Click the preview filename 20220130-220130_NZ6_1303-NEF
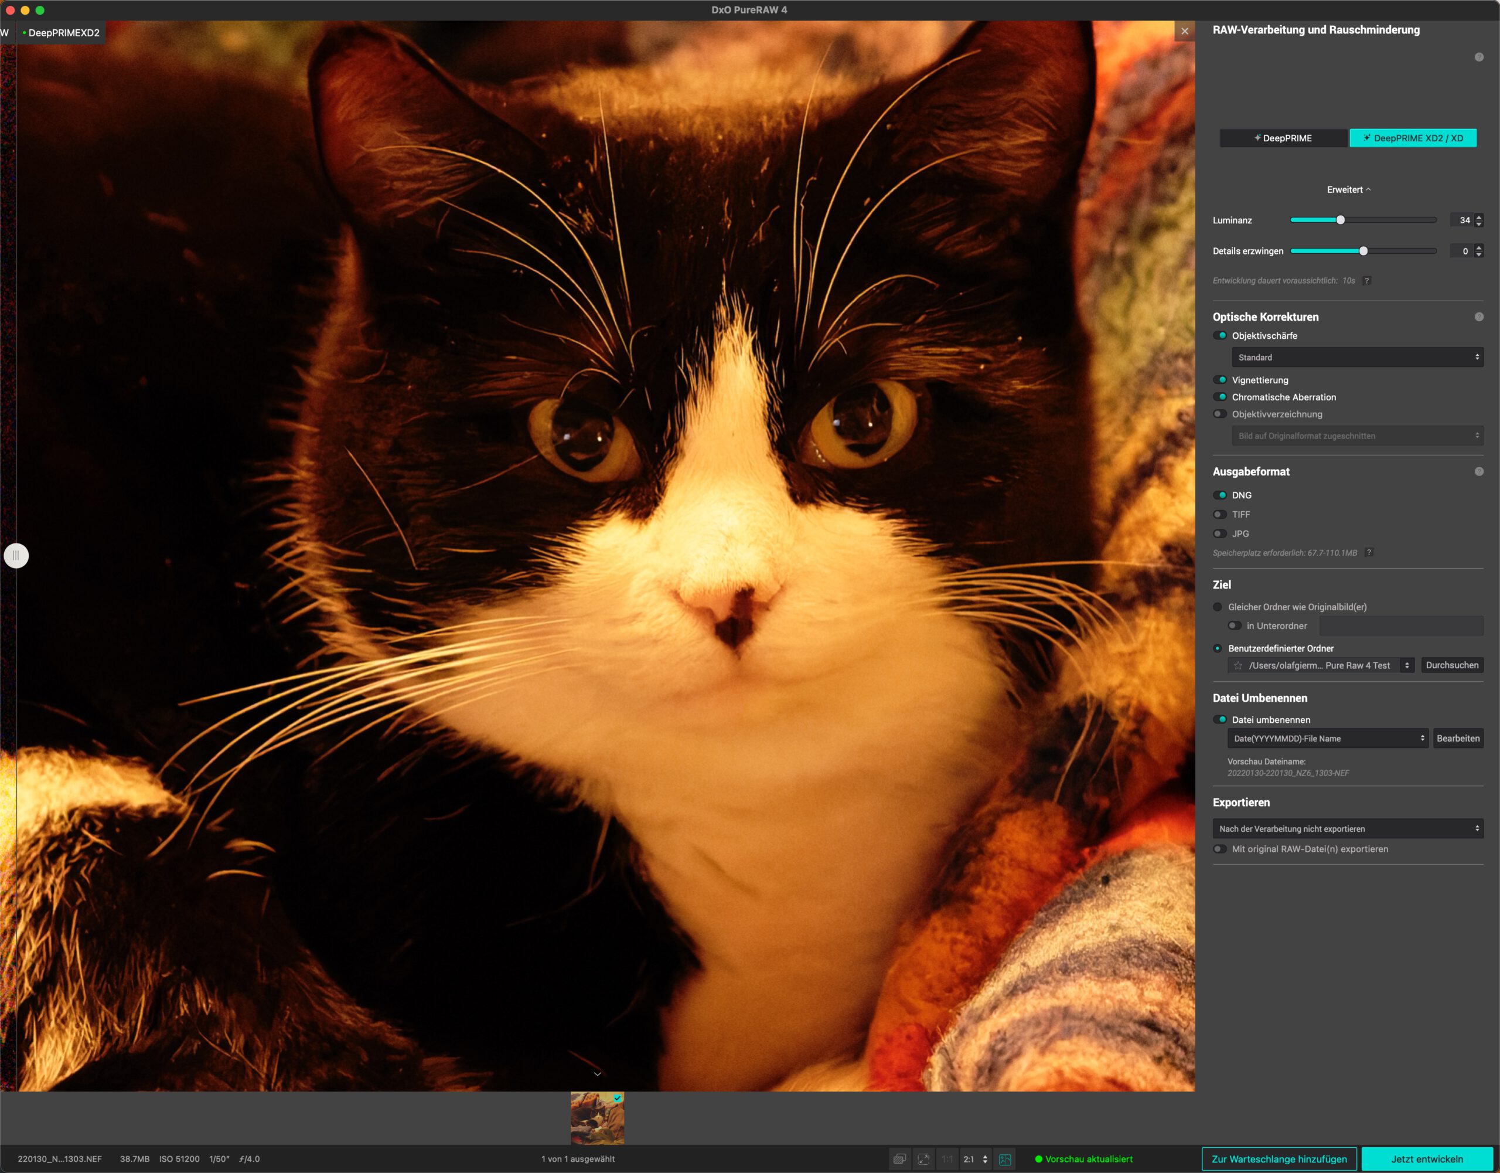 click(1288, 773)
